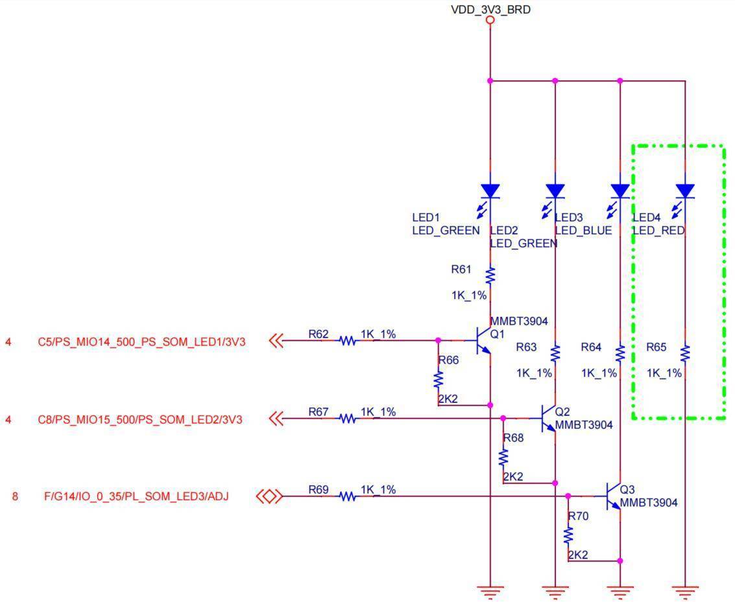Click the 1K_1% value under R65
This screenshot has width=735, height=602.
[x=664, y=373]
